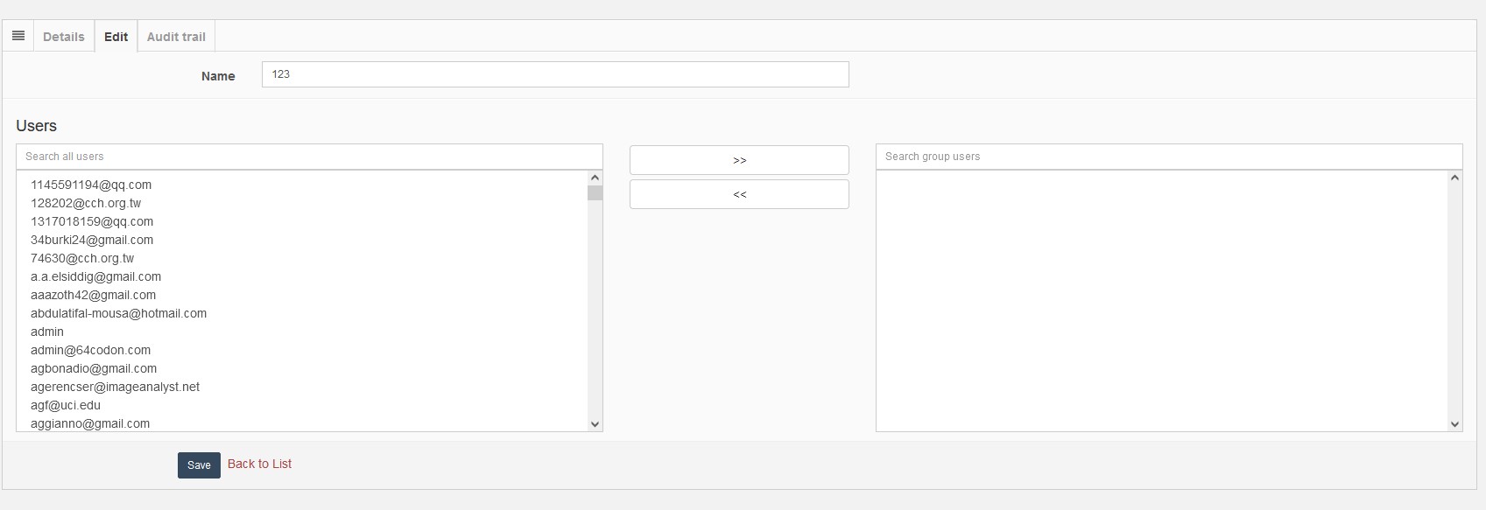
Task: Select the Edit tab
Action: point(116,37)
